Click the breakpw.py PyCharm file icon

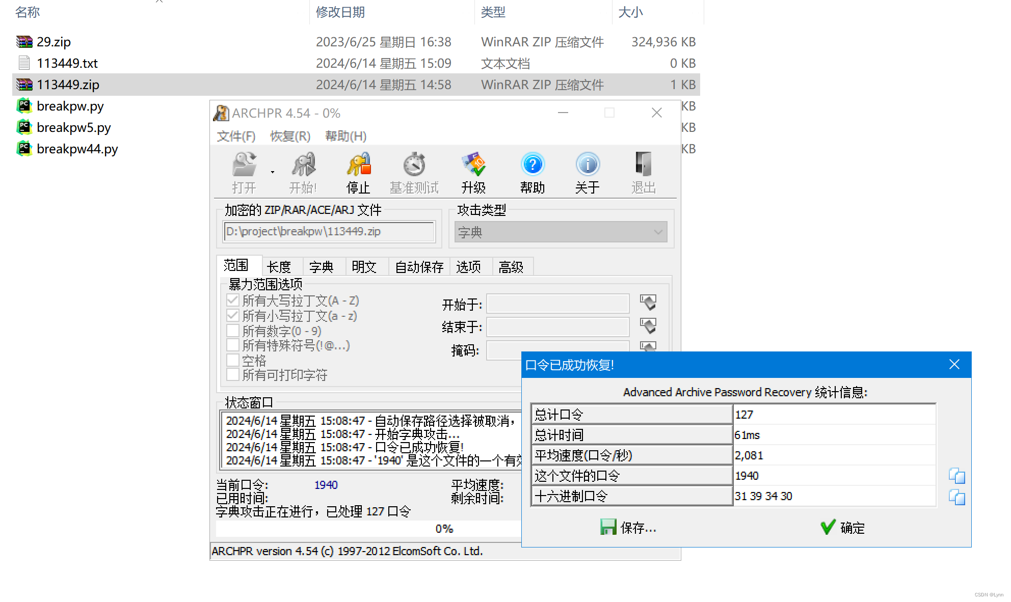[24, 106]
